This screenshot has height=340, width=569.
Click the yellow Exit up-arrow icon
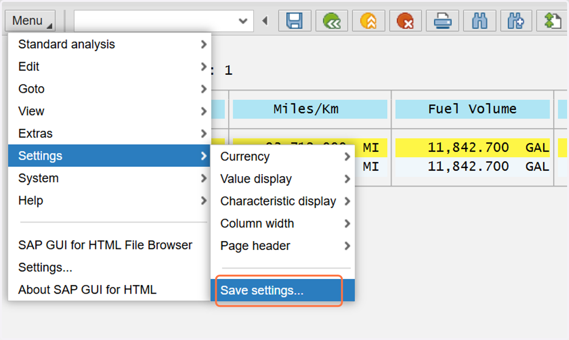[x=368, y=21]
